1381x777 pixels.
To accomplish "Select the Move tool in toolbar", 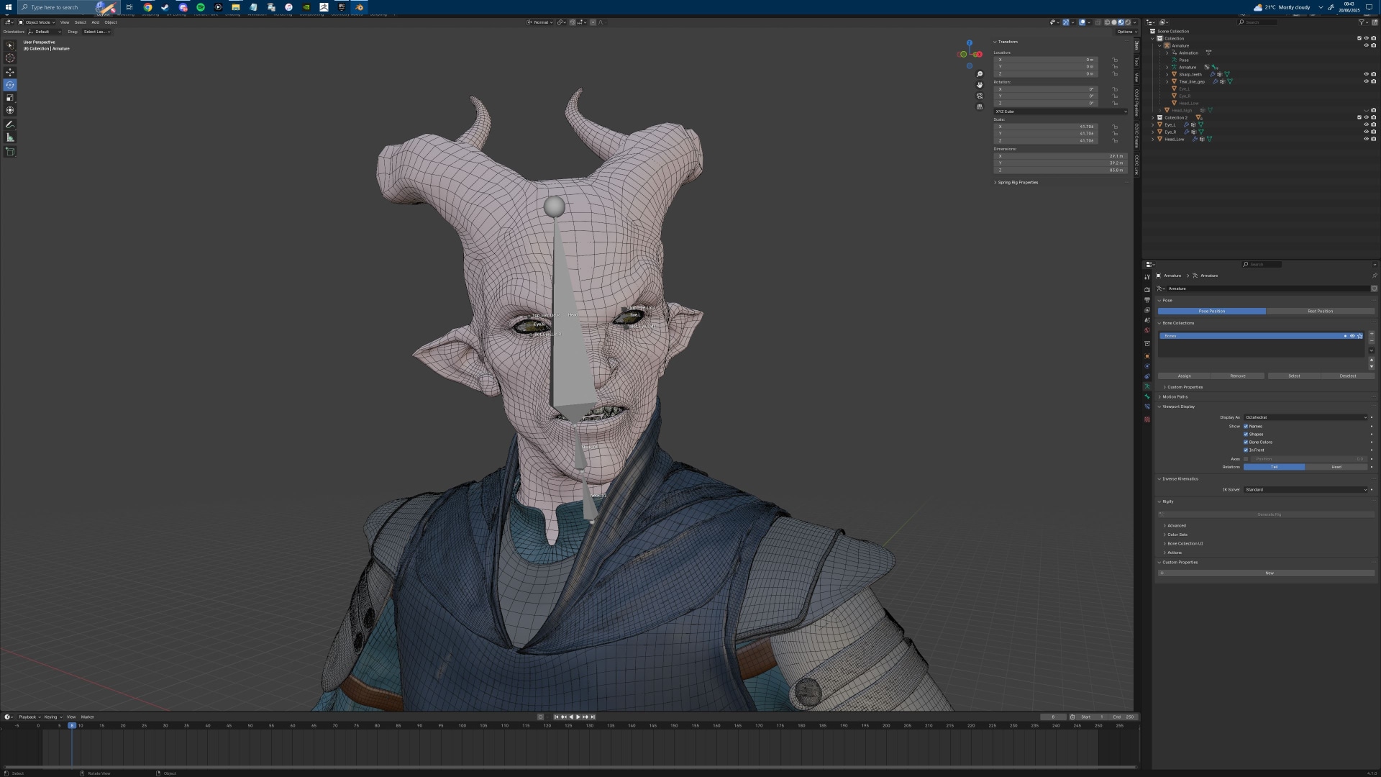I will [10, 72].
